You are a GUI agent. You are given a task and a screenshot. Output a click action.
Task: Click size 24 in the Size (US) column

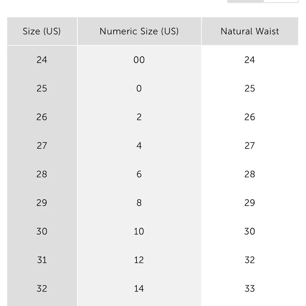(42, 60)
